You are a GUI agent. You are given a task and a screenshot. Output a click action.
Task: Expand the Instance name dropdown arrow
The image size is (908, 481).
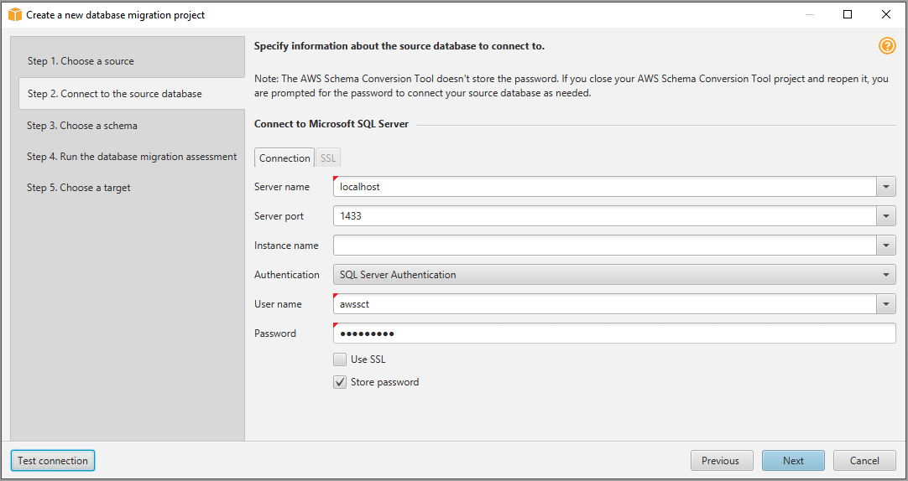(x=886, y=246)
